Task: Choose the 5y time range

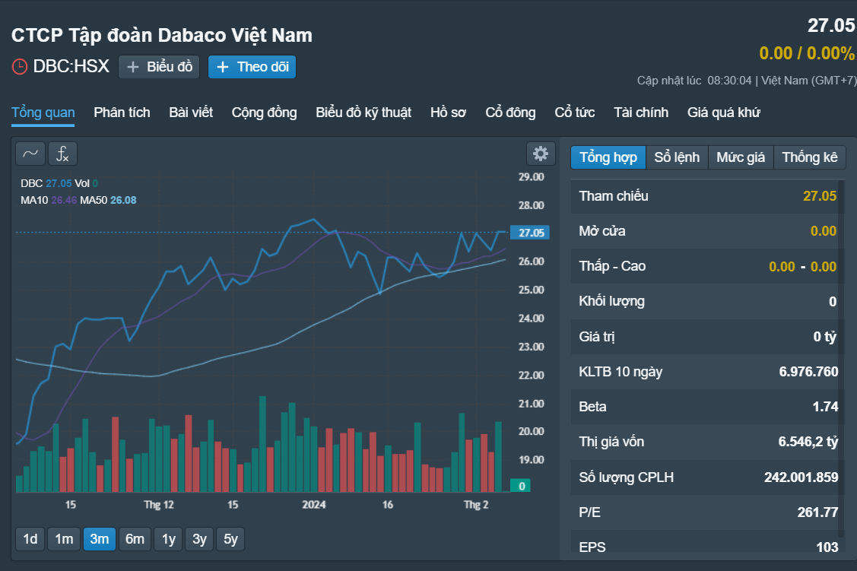Action: click(x=230, y=539)
